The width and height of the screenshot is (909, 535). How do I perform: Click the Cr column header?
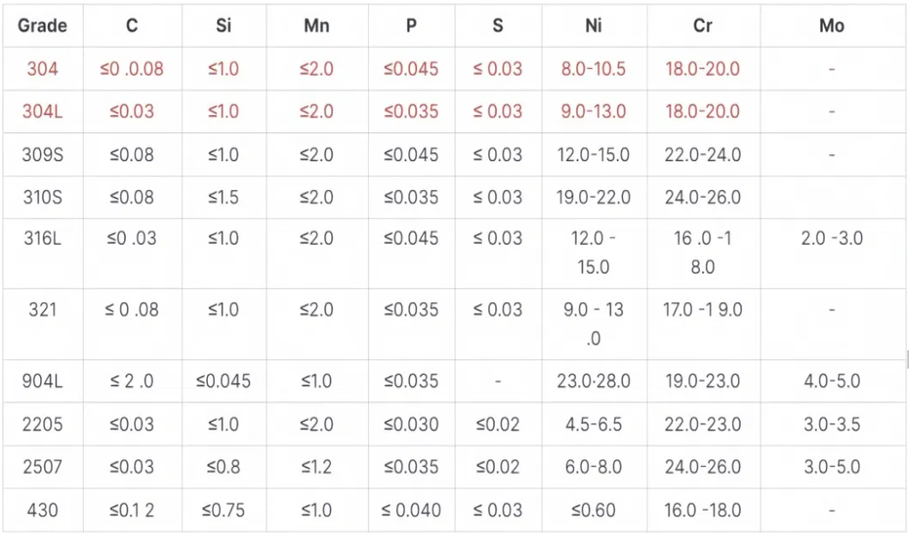coord(702,26)
